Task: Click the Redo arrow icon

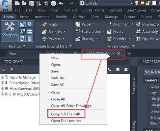Action: 72,3
